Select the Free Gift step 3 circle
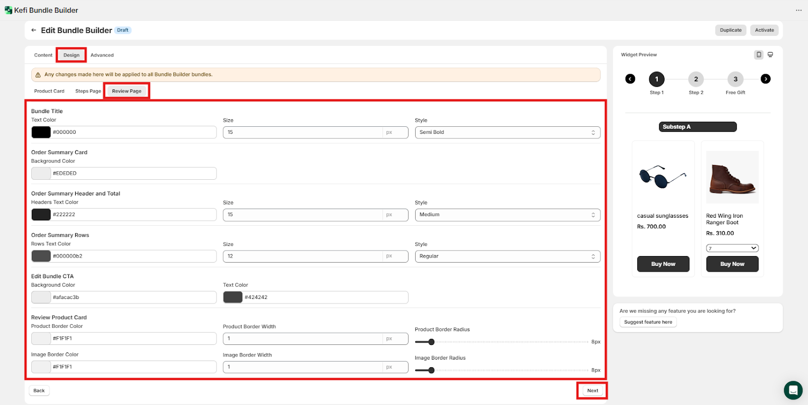 pos(735,79)
